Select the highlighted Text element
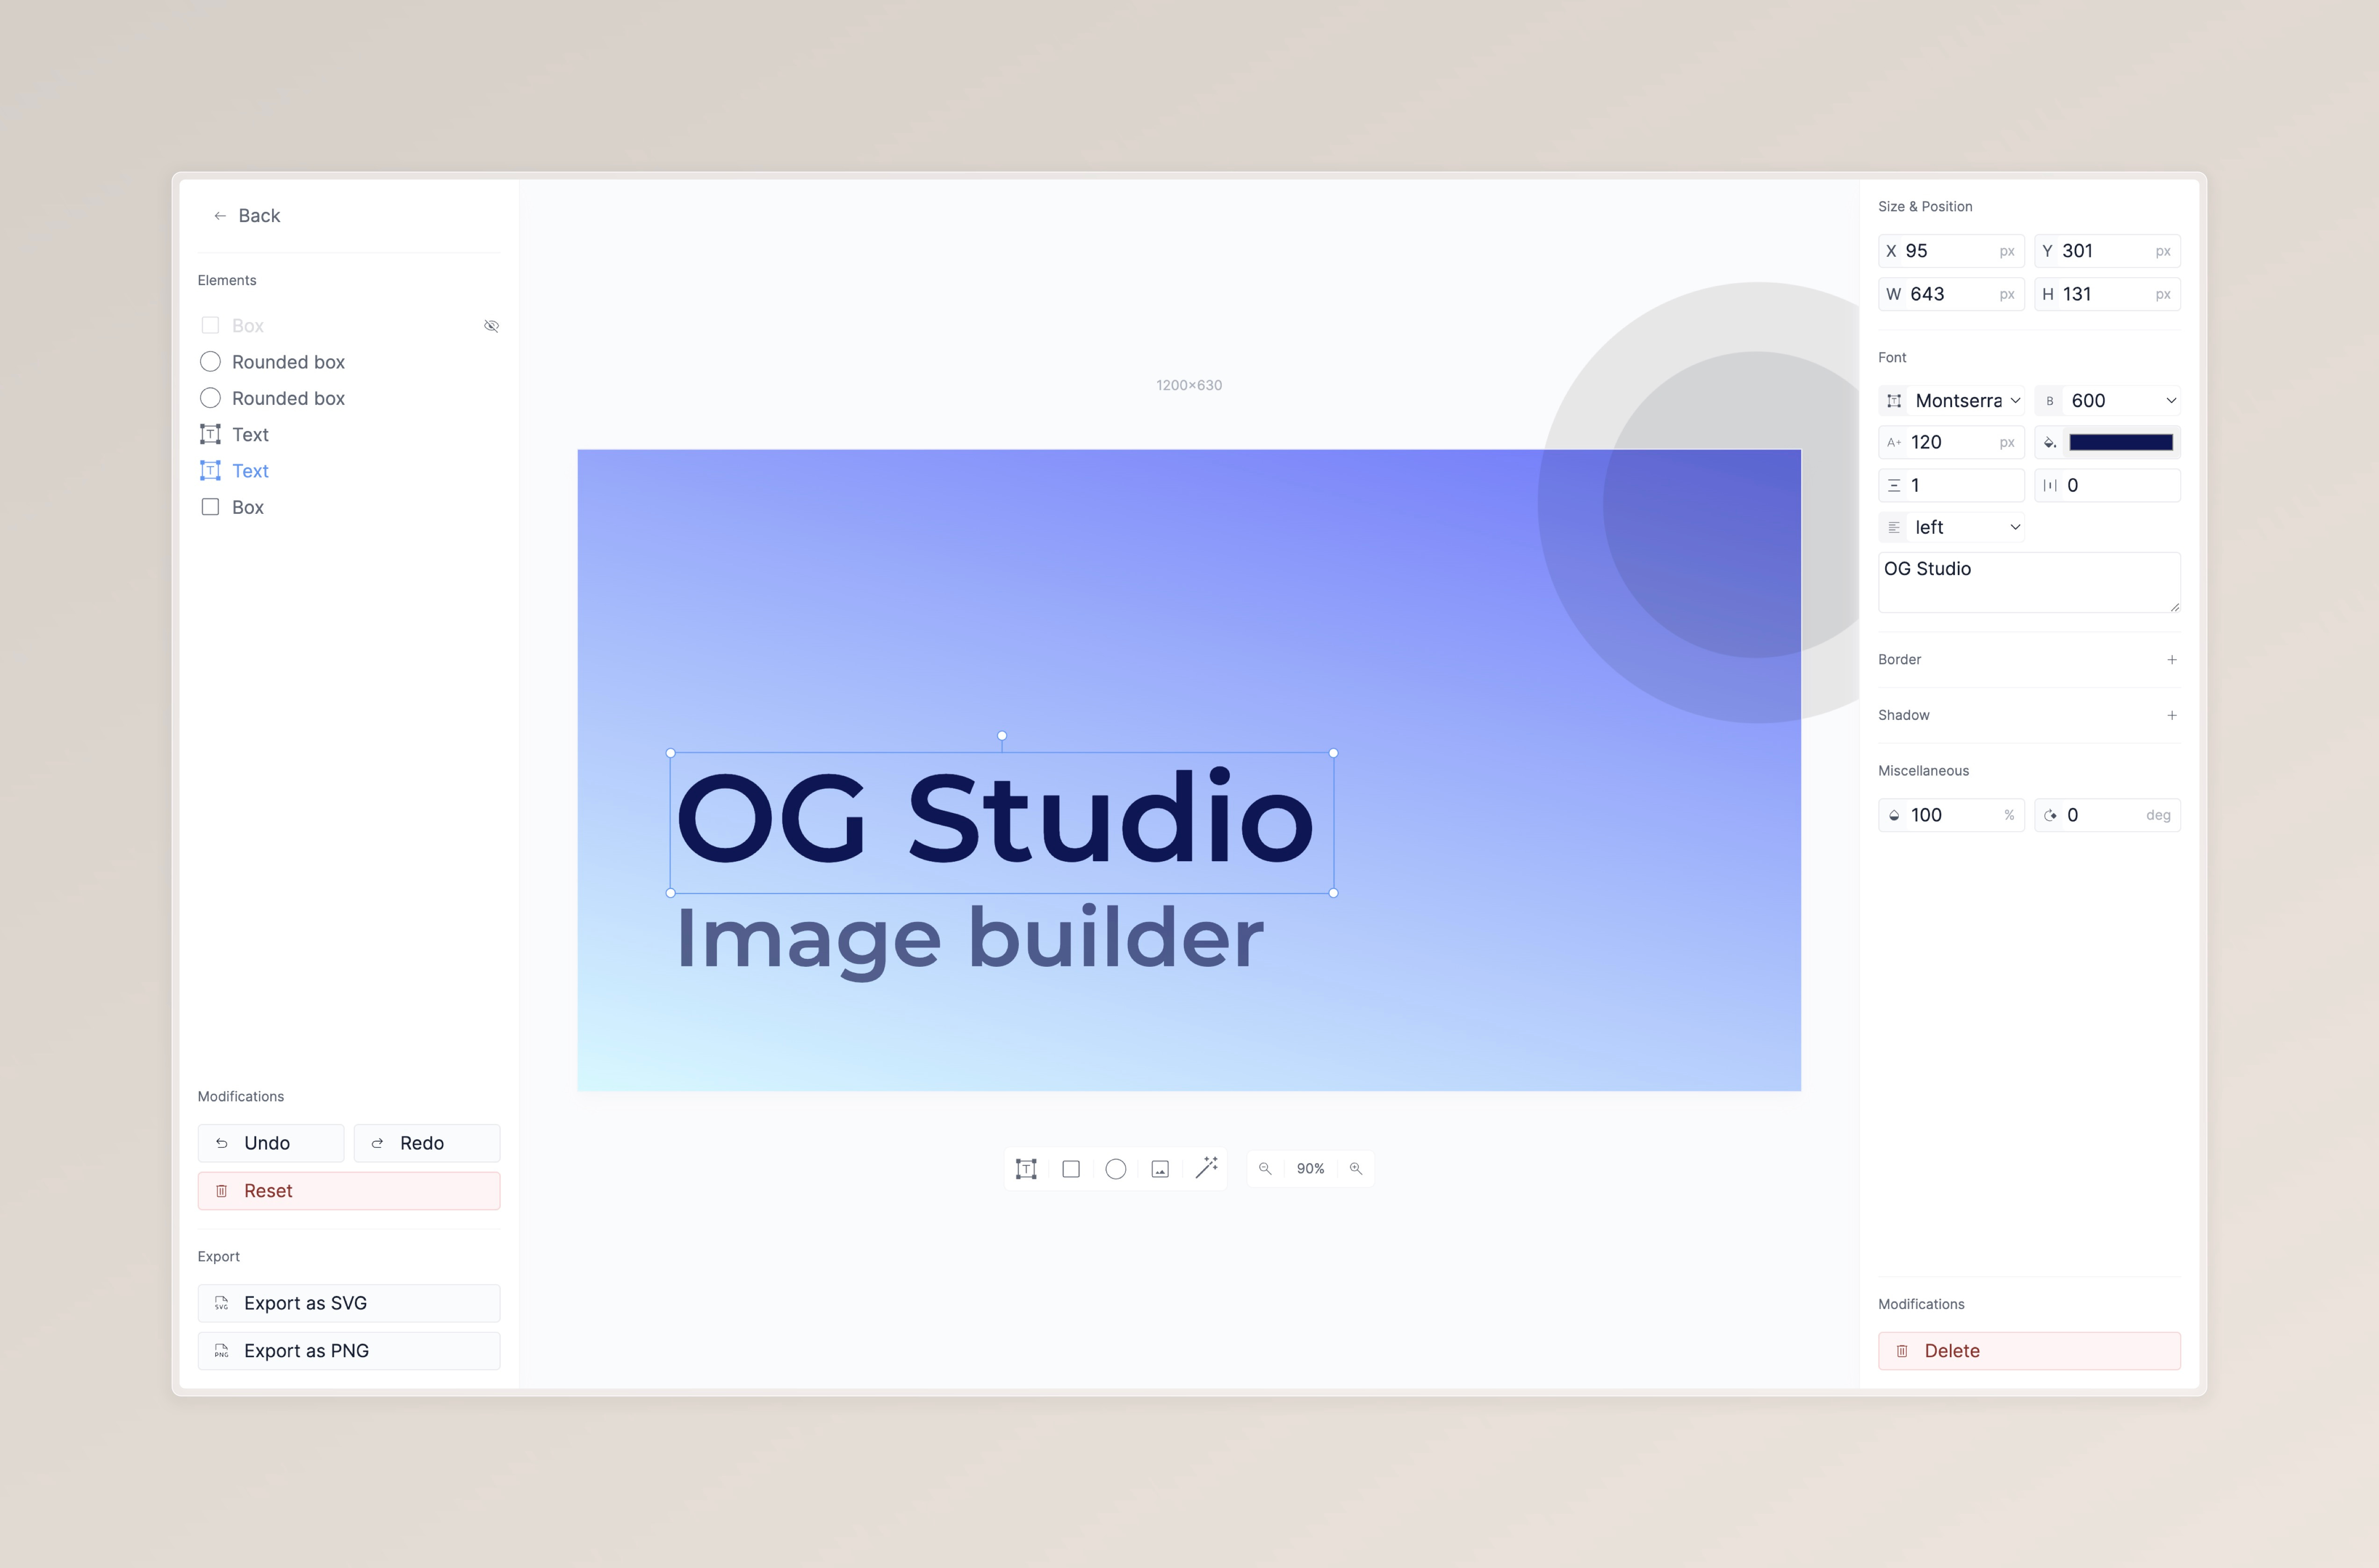This screenshot has width=2379, height=1568. pyautogui.click(x=349, y=471)
